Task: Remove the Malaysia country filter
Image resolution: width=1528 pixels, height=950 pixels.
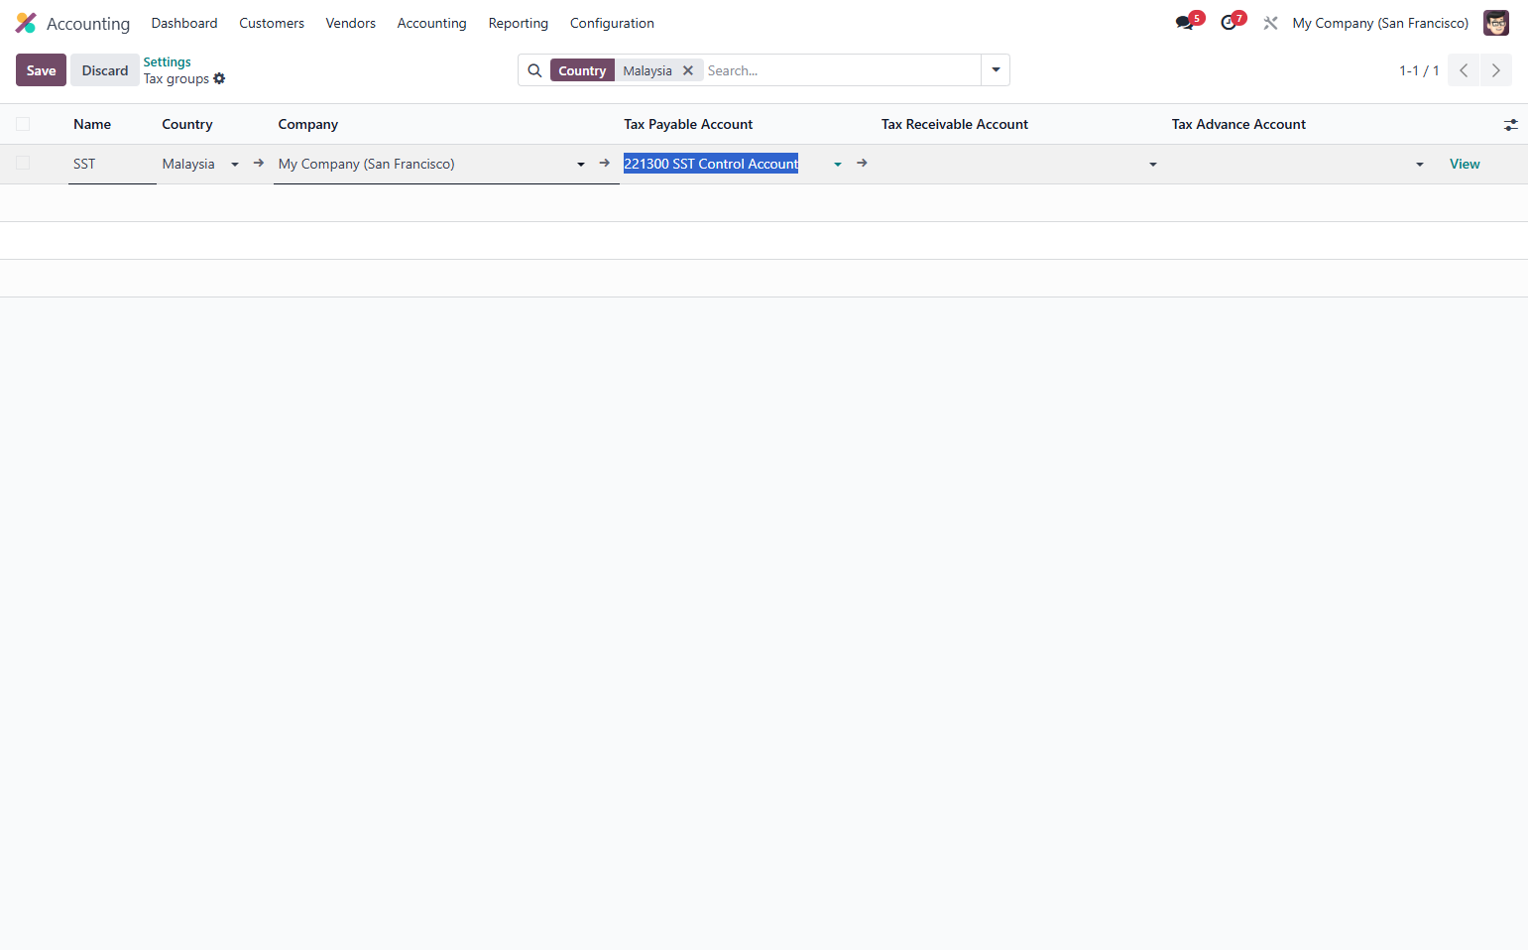Action: click(x=688, y=70)
